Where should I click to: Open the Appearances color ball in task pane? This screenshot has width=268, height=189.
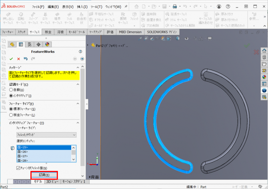[x=264, y=77]
